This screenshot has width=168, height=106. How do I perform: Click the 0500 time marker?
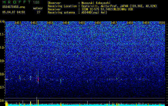[x=162, y=23]
